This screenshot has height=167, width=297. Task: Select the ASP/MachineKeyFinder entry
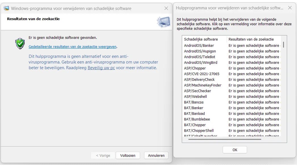(203, 85)
